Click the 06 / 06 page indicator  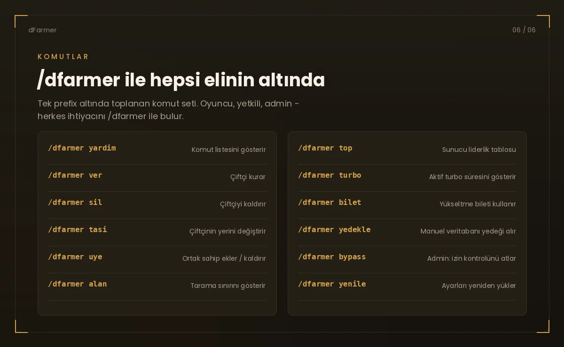524,30
